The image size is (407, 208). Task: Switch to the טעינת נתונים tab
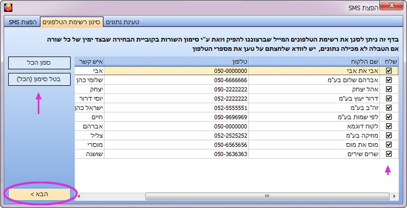pyautogui.click(x=123, y=22)
